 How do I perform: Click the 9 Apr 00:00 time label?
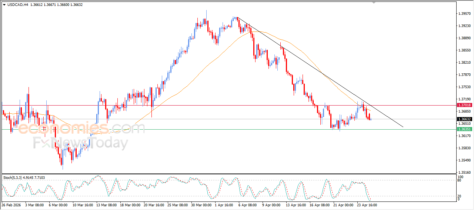click(271, 204)
